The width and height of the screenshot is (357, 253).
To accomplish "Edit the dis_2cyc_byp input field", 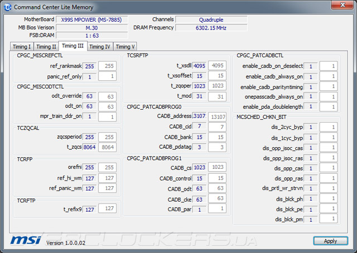I will pos(329,127).
